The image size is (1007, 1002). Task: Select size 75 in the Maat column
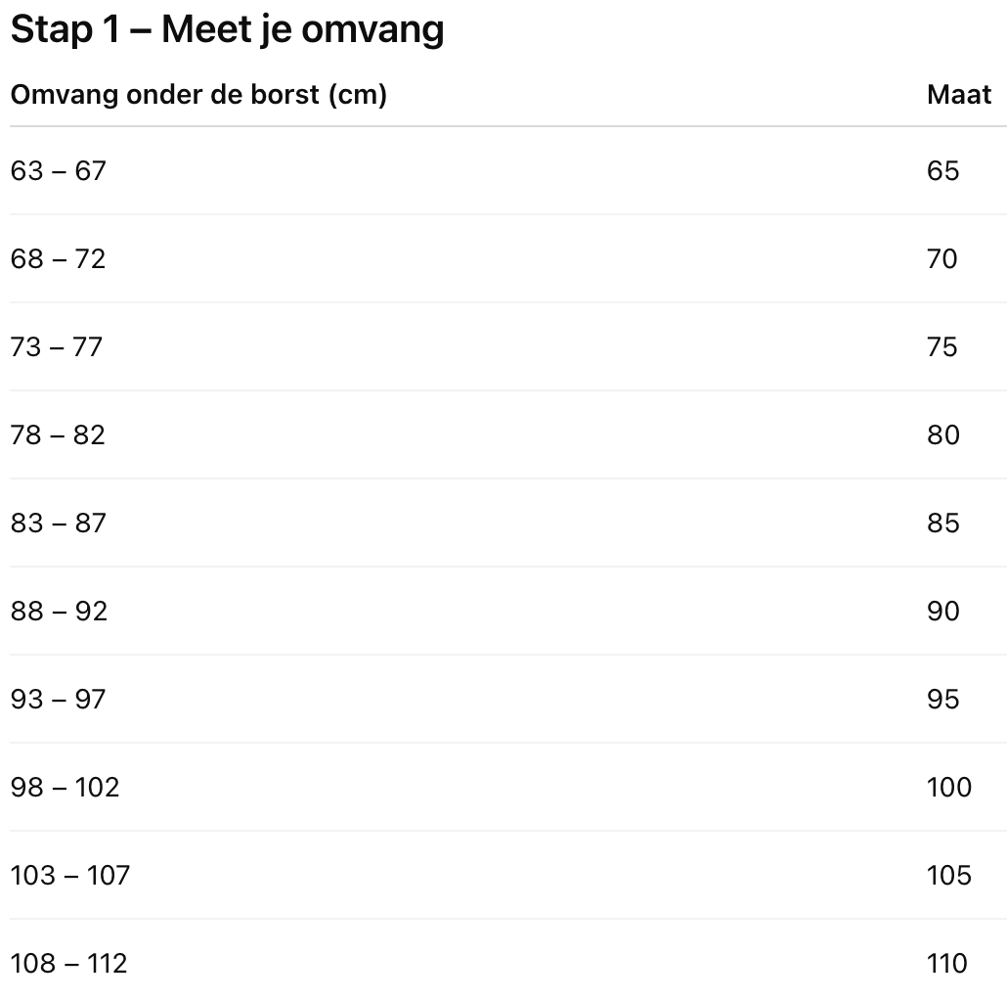pyautogui.click(x=943, y=347)
